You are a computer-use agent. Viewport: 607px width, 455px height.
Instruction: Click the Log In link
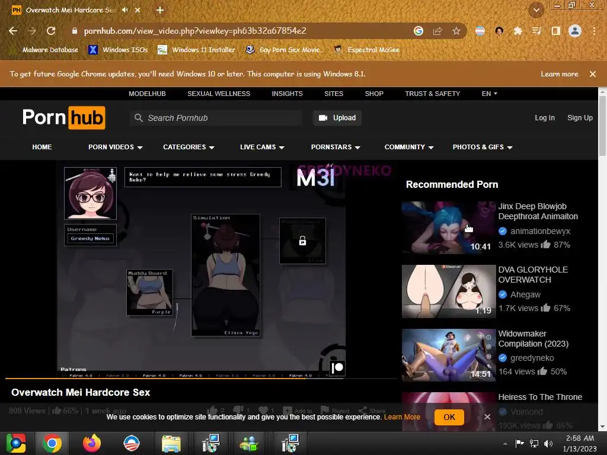point(545,118)
